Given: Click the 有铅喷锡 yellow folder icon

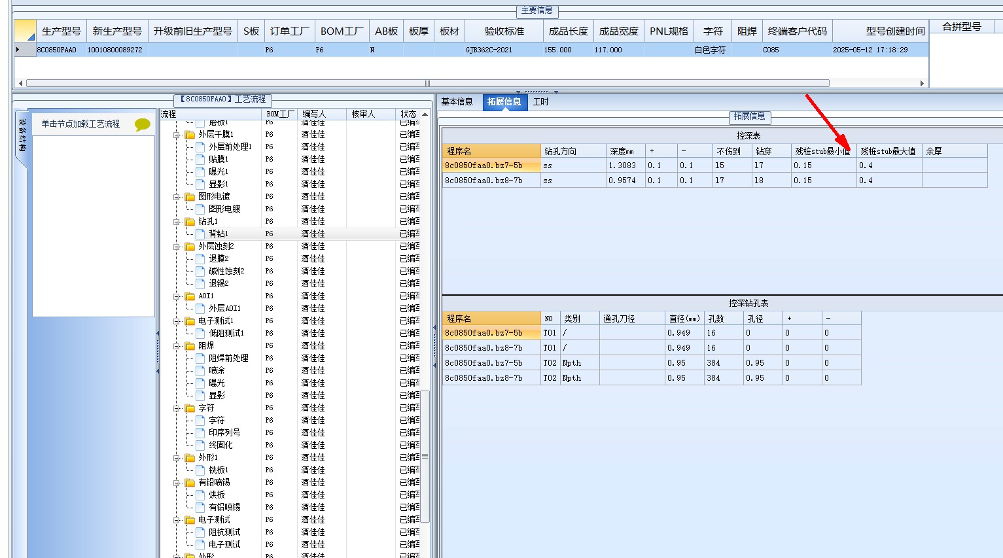Looking at the screenshot, I should pyautogui.click(x=190, y=483).
